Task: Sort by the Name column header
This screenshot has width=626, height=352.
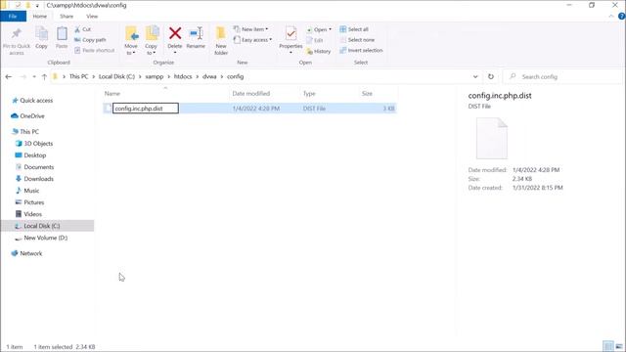Action: 112,94
